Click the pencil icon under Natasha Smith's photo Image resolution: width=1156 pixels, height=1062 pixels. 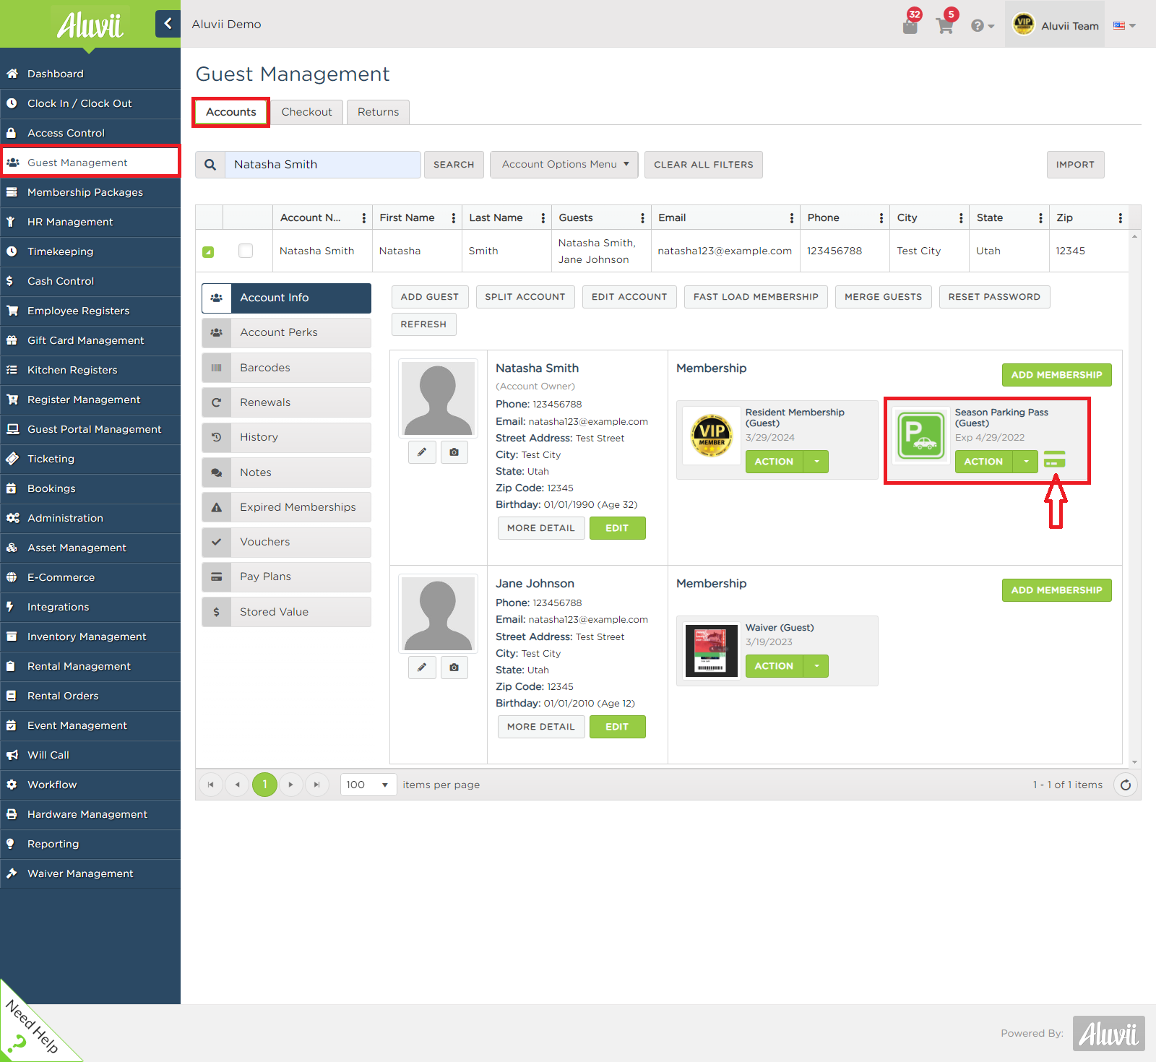pos(422,452)
